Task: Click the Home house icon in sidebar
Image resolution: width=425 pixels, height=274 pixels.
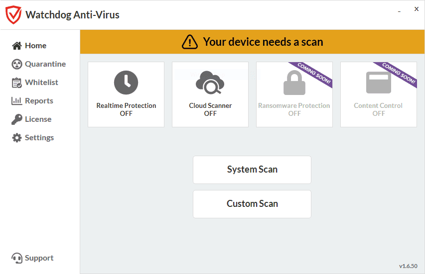Action: pos(17,46)
